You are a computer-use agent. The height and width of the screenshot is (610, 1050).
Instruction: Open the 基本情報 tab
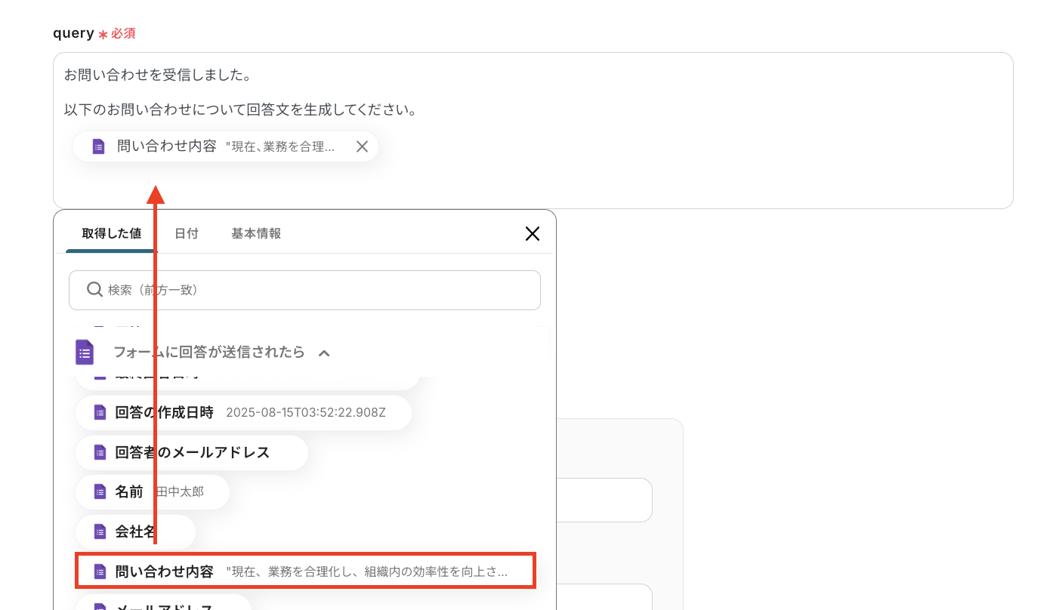click(x=256, y=233)
